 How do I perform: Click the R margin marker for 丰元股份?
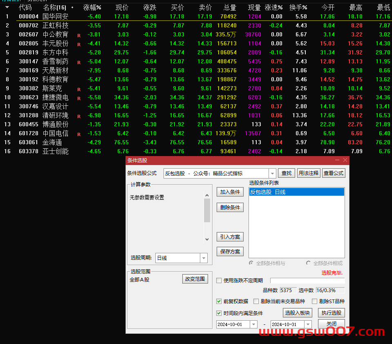click(x=79, y=45)
